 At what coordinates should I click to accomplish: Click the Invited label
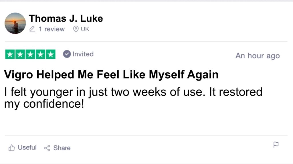click(83, 54)
